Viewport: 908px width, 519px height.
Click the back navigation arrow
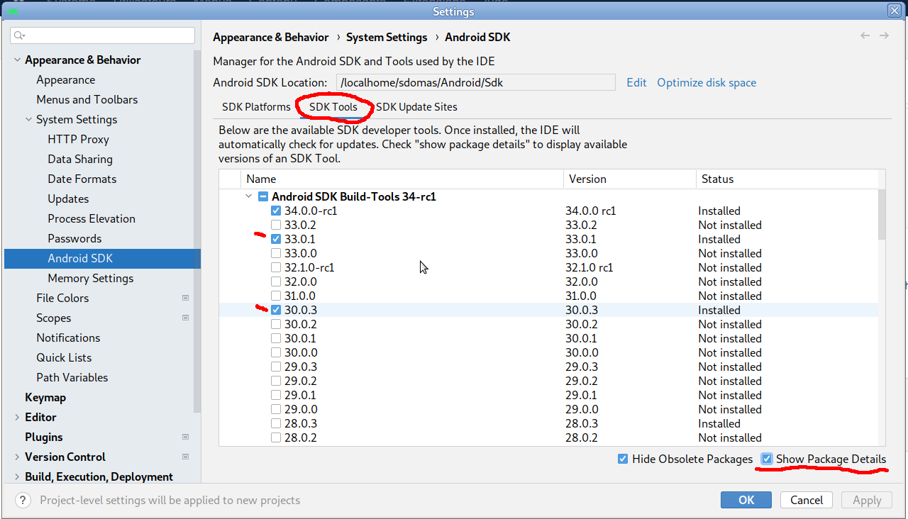click(865, 35)
